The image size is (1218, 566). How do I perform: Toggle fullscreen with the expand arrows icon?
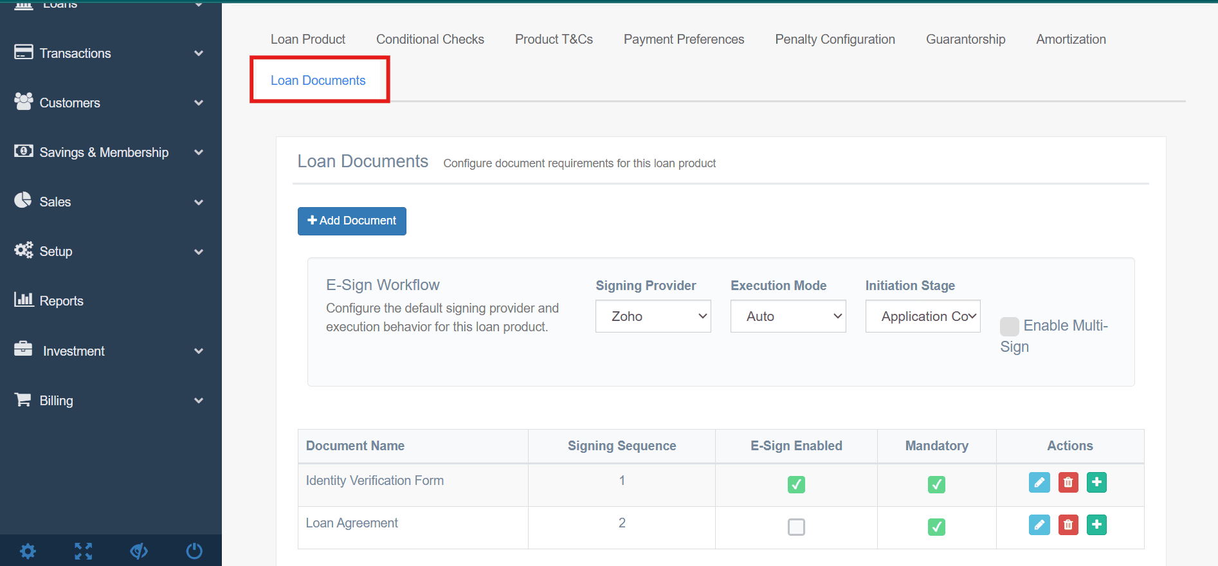[x=83, y=551]
